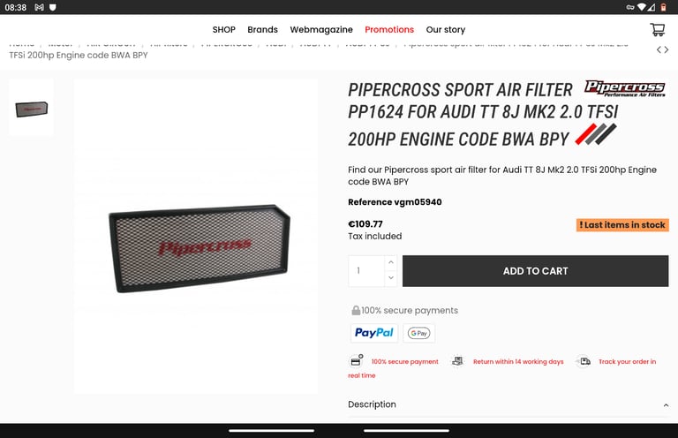Select the Google Pay logo
Viewport: 678px width, 438px height.
pos(419,333)
